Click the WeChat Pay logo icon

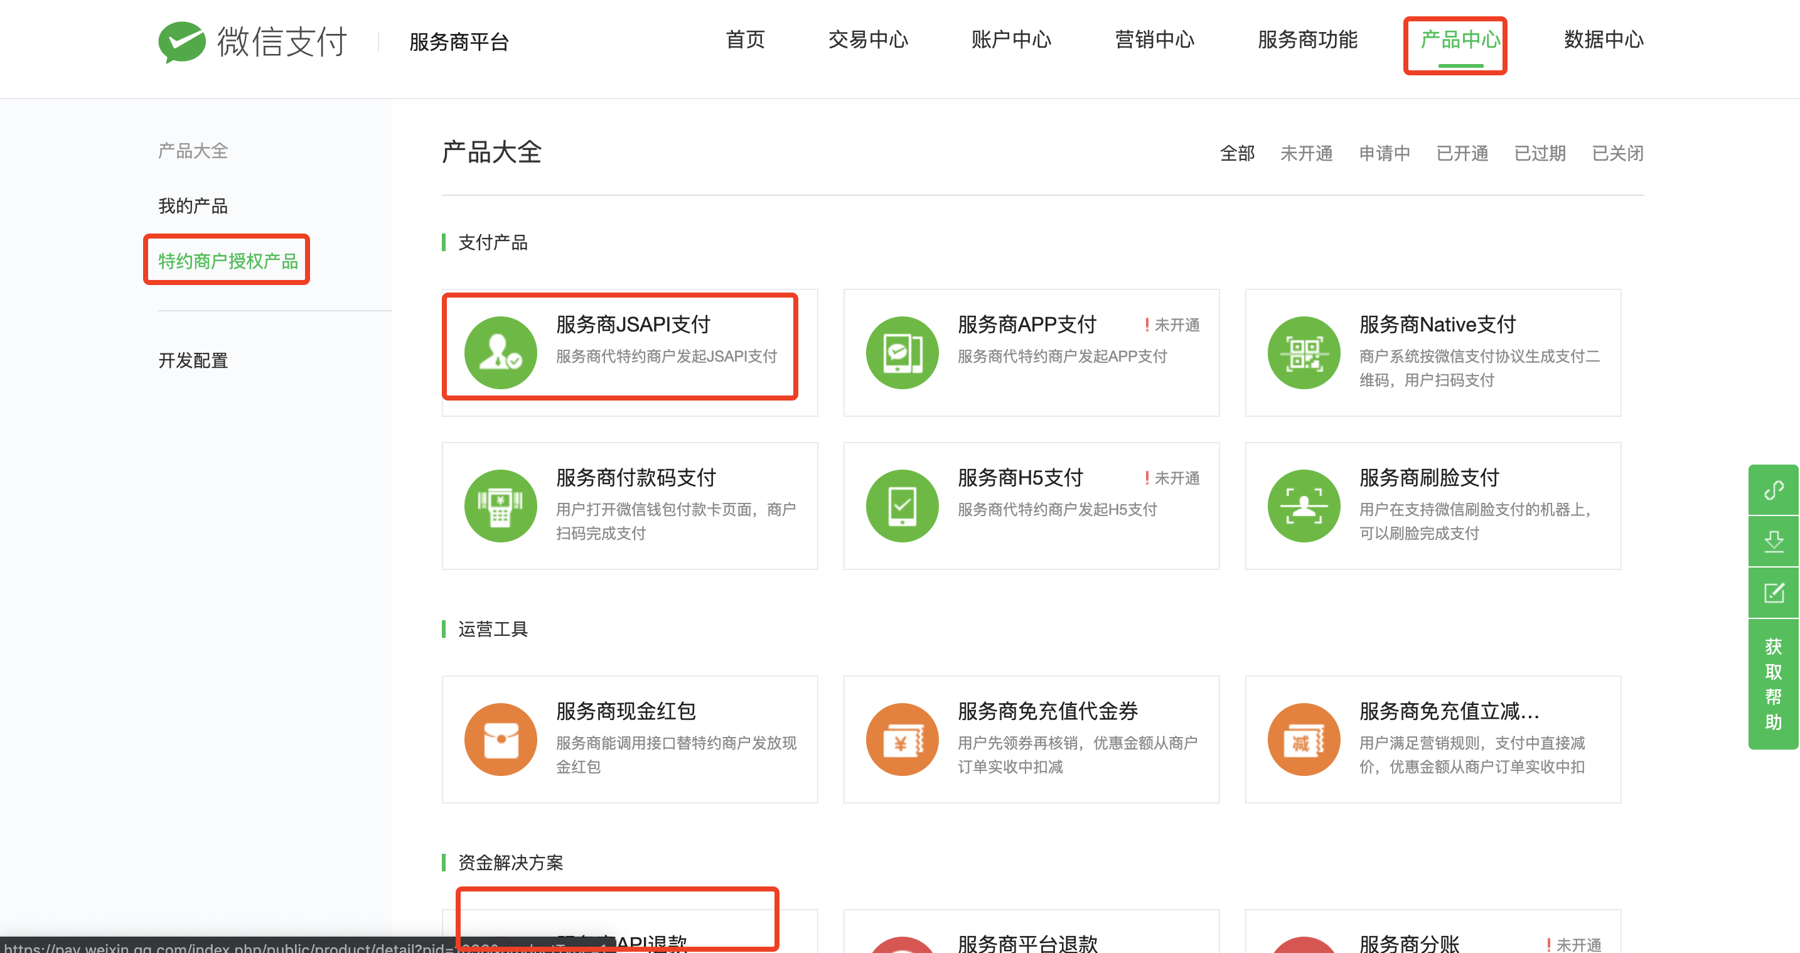pos(181,42)
